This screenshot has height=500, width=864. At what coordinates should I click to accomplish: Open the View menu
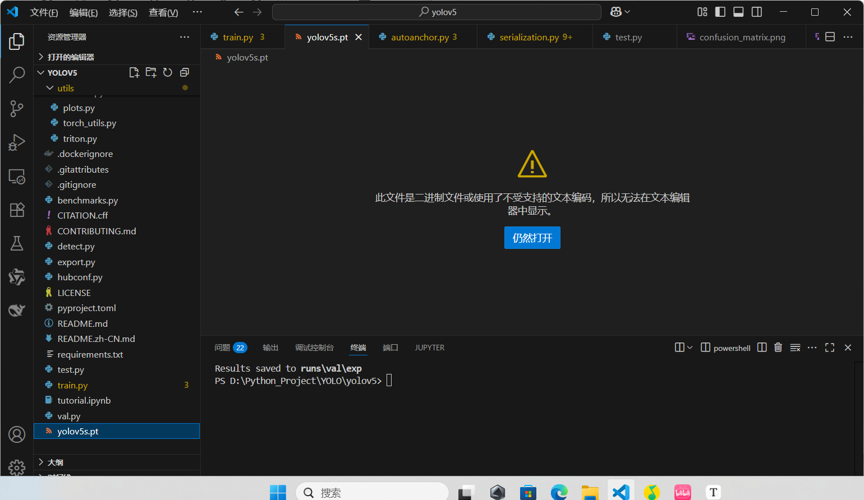tap(163, 12)
